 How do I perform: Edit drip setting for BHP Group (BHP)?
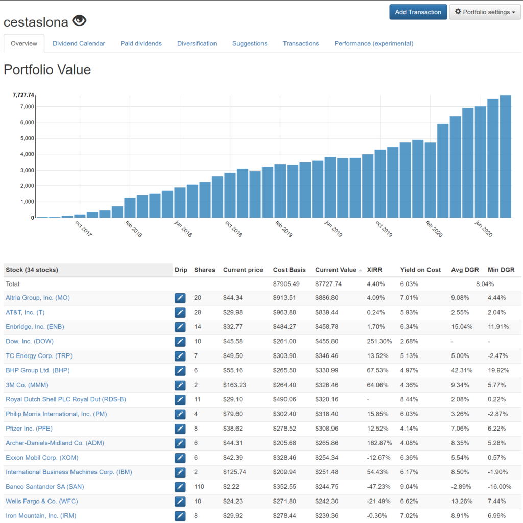[x=180, y=371]
